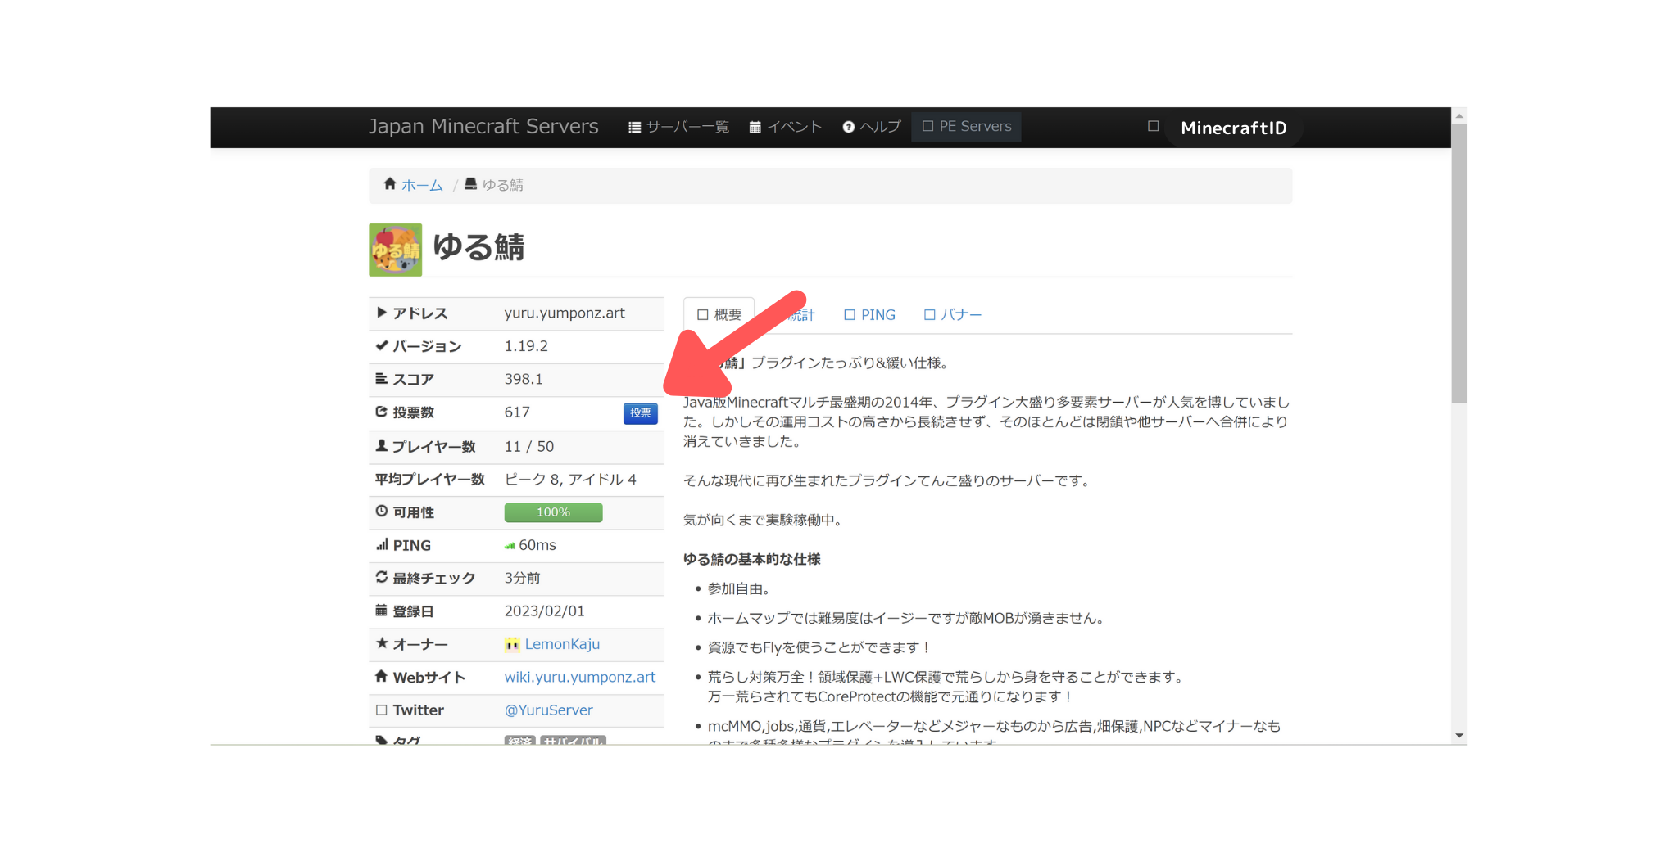
Task: Open the PE Servers menu item
Action: [967, 127]
